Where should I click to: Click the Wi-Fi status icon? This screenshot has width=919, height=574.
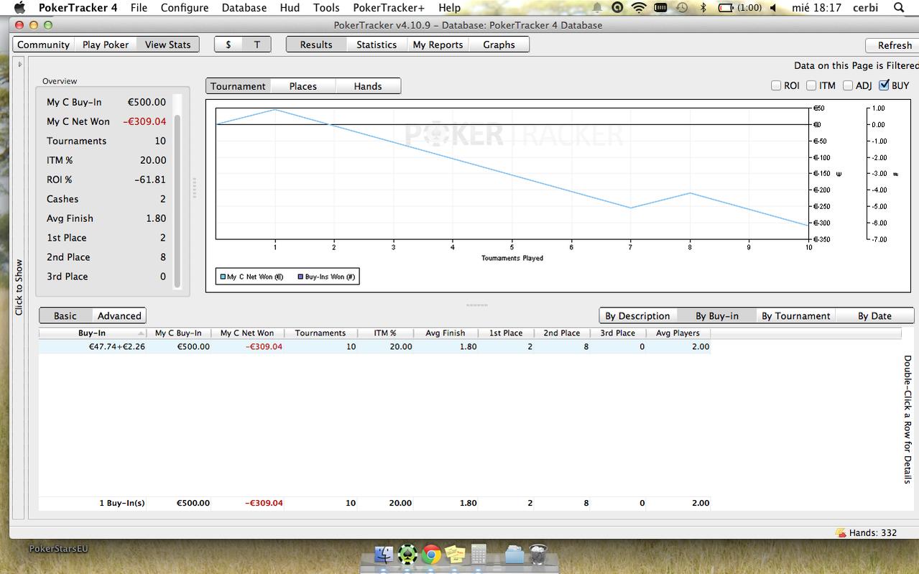[639, 7]
